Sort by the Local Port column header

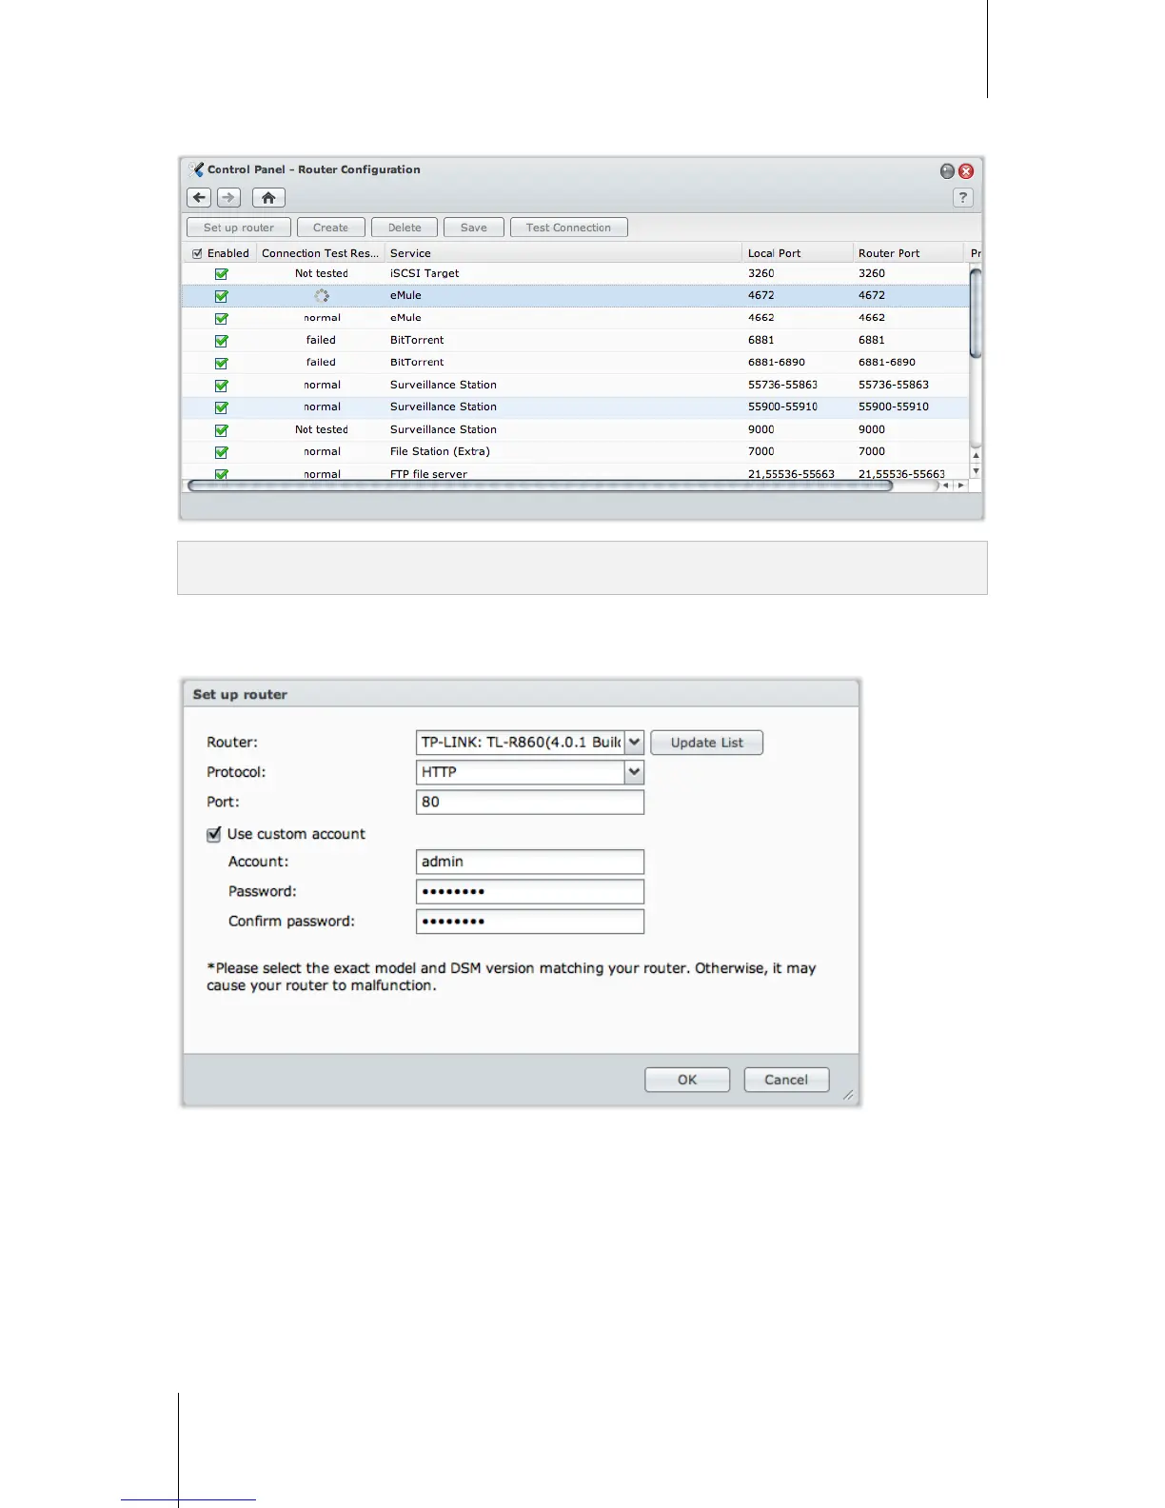(797, 253)
